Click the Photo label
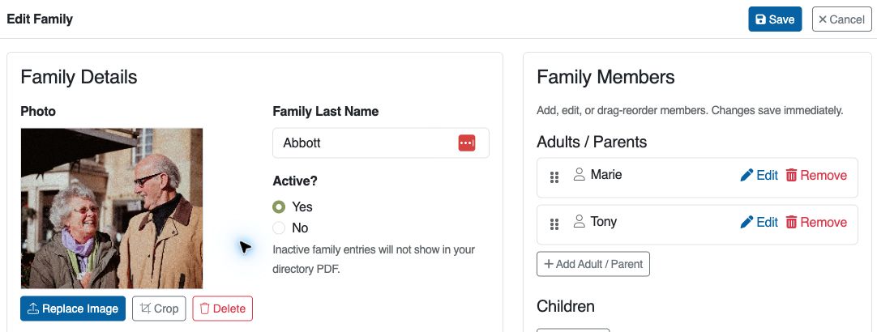Image resolution: width=877 pixels, height=332 pixels. pos(38,111)
